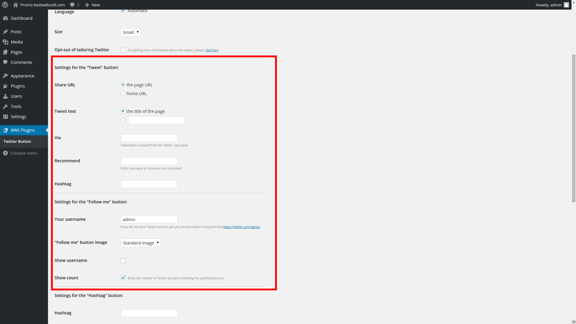This screenshot has height=324, width=576.
Task: Click the Comments bubble icon in sidebar
Action: point(5,62)
